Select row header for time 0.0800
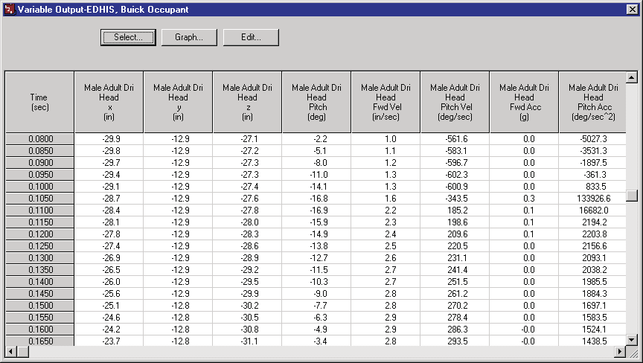 39,139
